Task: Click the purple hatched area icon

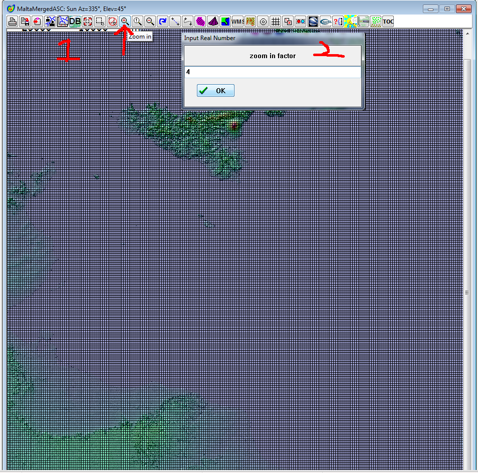Action: point(200,22)
